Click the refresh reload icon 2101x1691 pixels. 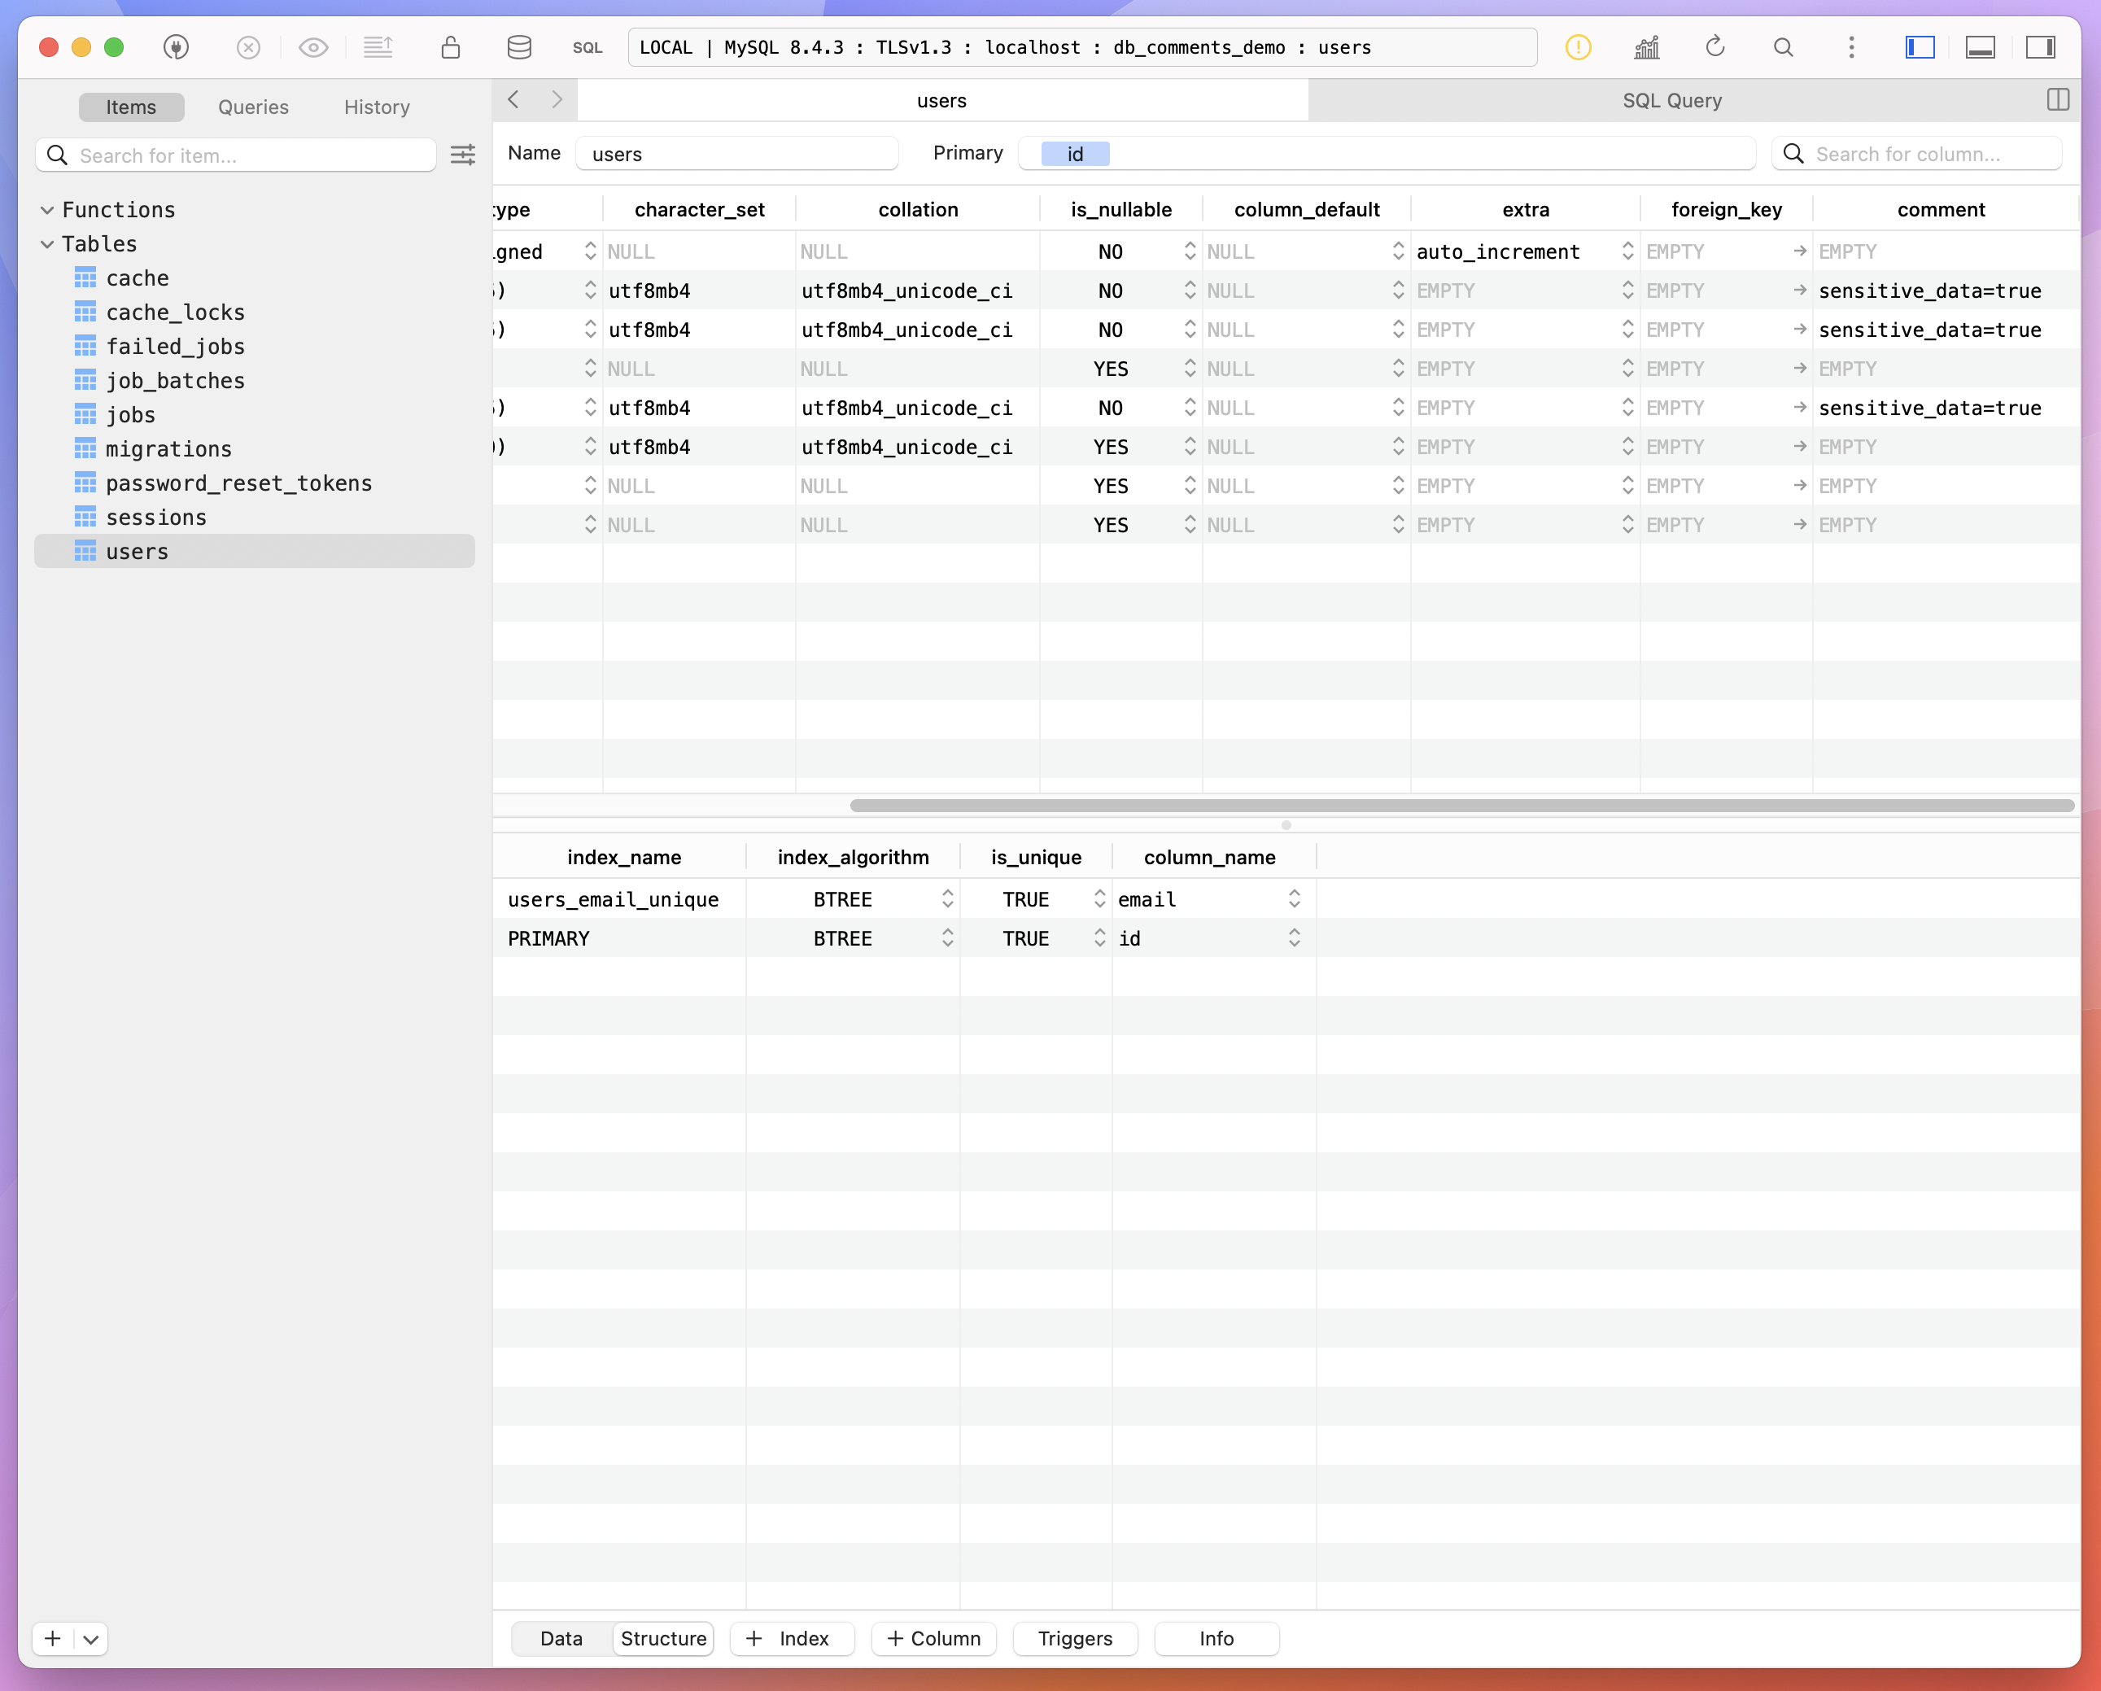coord(1715,46)
